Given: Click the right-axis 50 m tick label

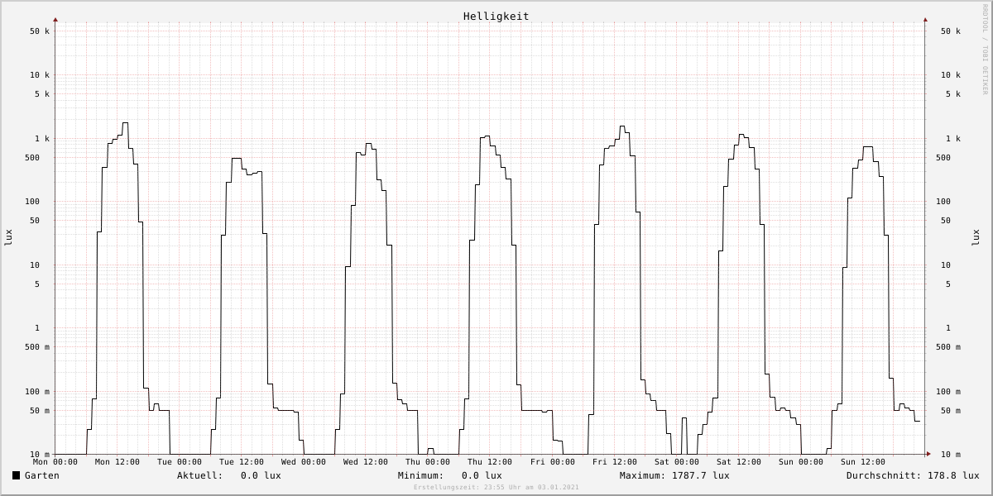Looking at the screenshot, I should point(951,411).
